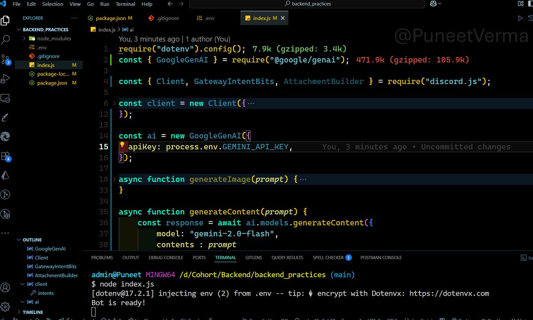
Task: Open the Extensions view with badge 4
Action: point(5,156)
